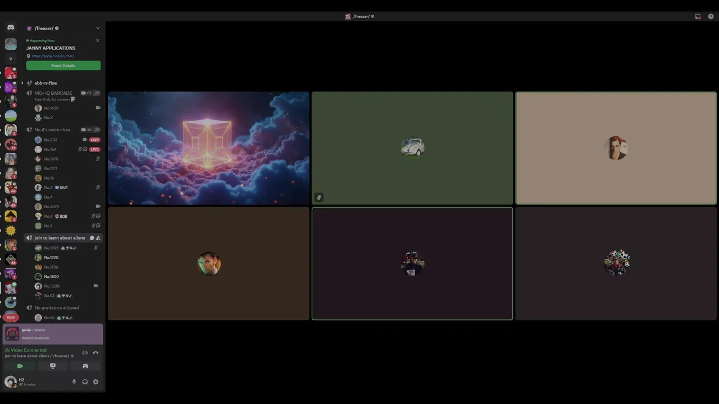Viewport: 719px width, 404px height.
Task: Focus the brown tile with green-faced avatar
Action: 208,264
